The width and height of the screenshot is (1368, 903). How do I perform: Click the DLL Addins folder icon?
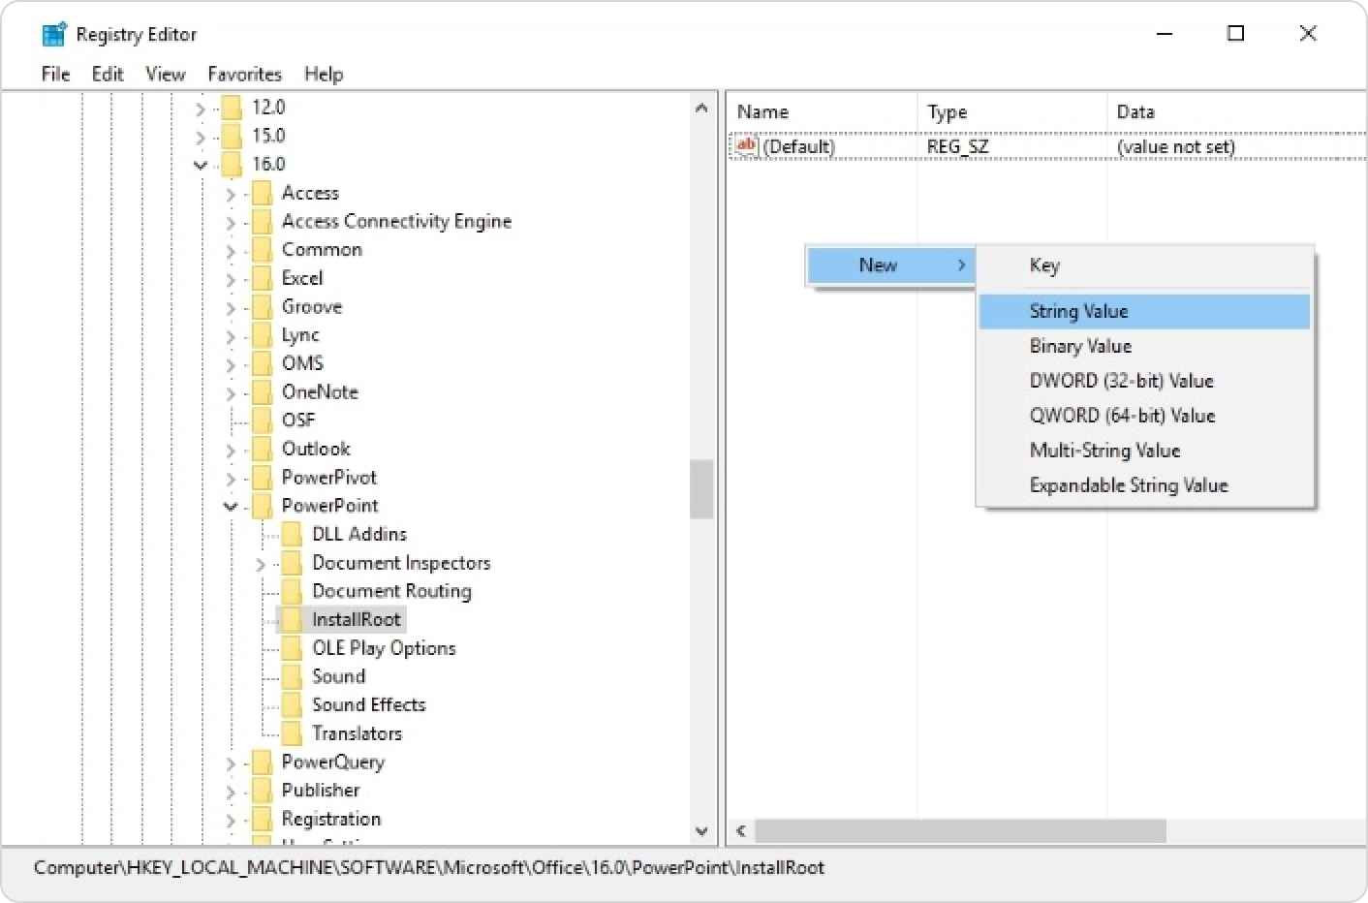[x=292, y=535]
